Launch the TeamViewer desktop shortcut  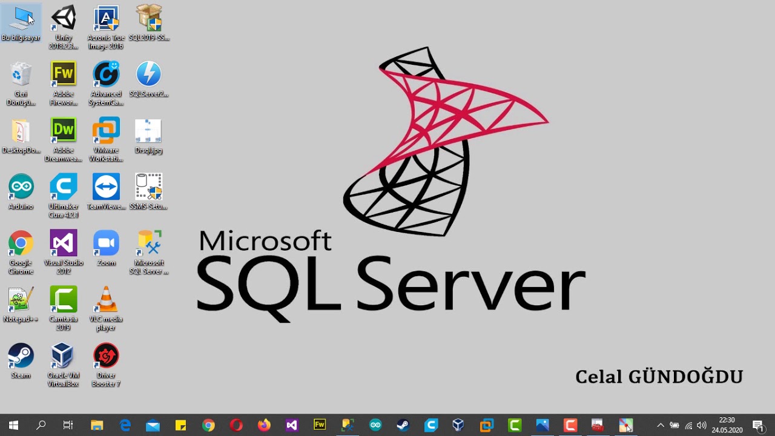click(106, 192)
